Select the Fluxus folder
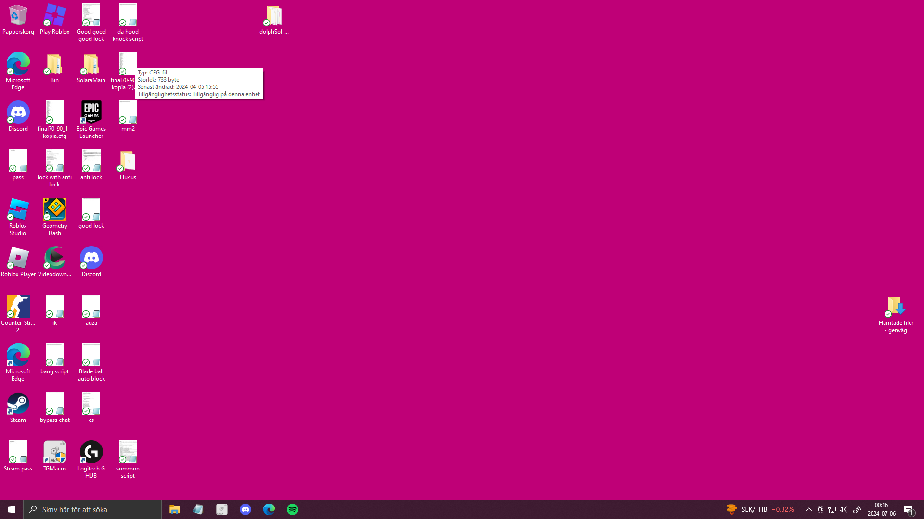924x519 pixels. (x=128, y=165)
